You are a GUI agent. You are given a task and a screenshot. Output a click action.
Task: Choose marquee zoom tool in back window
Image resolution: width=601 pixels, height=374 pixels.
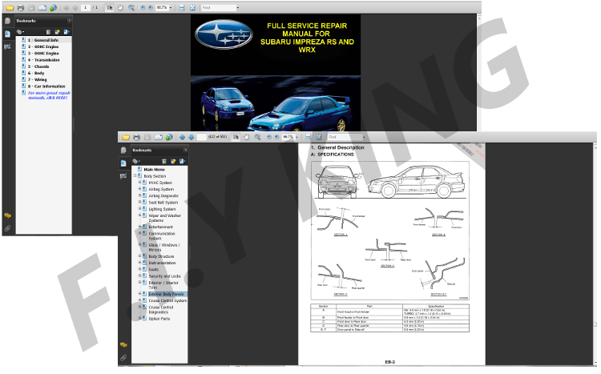(x=131, y=8)
